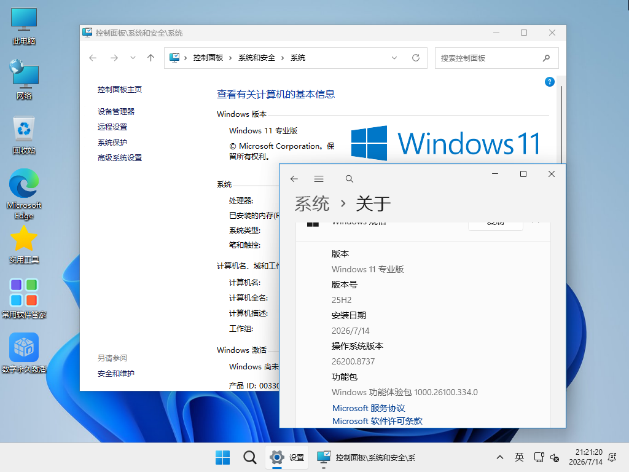This screenshot has height=472, width=629.
Task: Refresh the Control Panel page
Action: coord(416,58)
